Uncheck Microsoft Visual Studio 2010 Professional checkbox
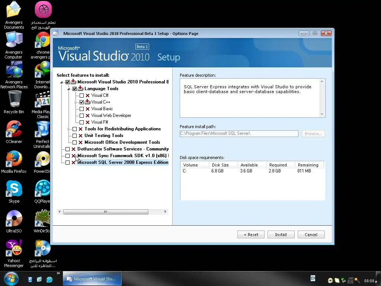 pos(68,82)
